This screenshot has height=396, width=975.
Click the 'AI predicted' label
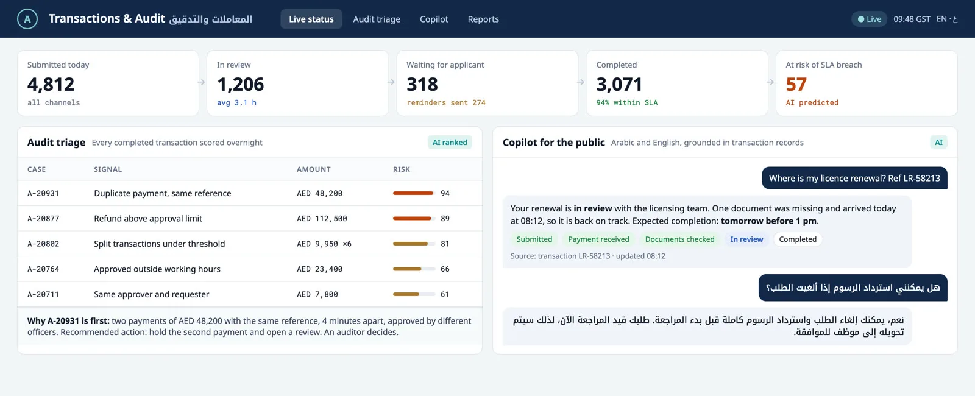[x=812, y=103]
